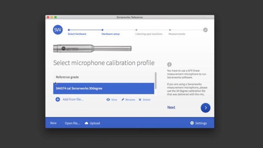The image size is (263, 148).
Task: Click the Listening spot locations progress dot
Action: point(136,30)
